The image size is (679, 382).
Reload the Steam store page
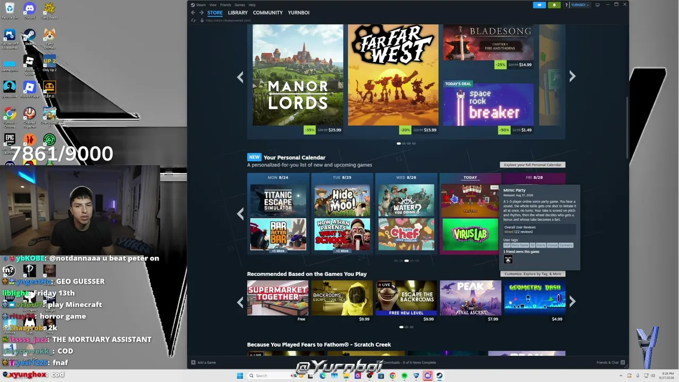click(194, 20)
